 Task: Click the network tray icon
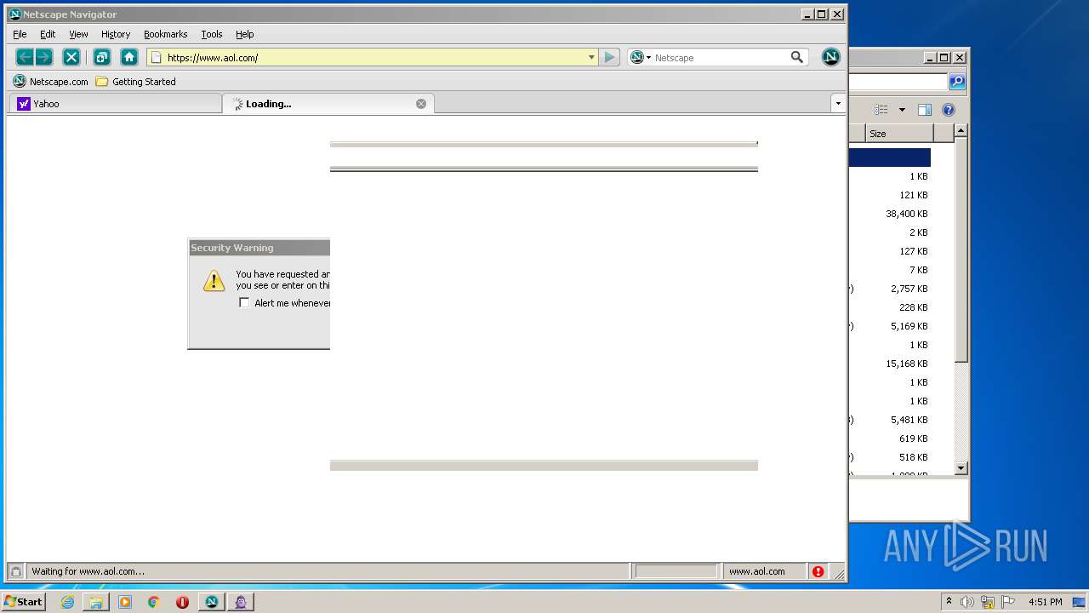[988, 602]
